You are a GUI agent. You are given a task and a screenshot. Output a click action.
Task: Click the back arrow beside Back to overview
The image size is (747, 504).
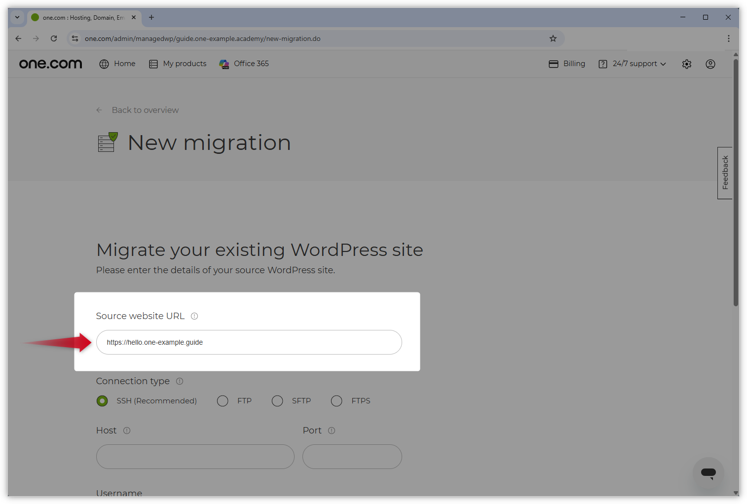point(99,110)
